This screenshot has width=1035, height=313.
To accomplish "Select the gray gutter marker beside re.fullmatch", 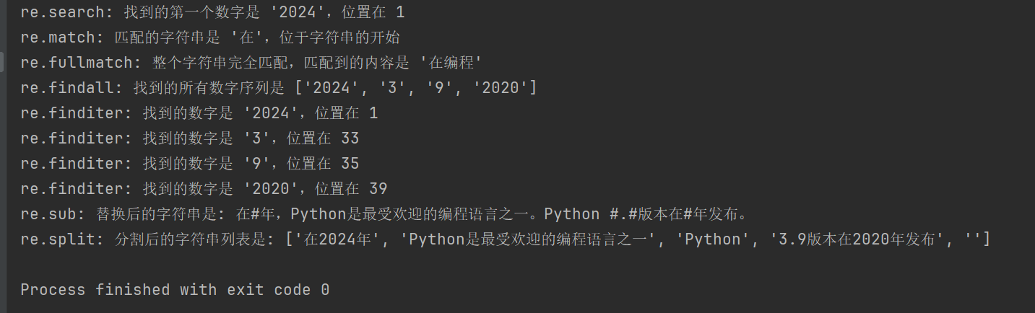I will pyautogui.click(x=2, y=62).
